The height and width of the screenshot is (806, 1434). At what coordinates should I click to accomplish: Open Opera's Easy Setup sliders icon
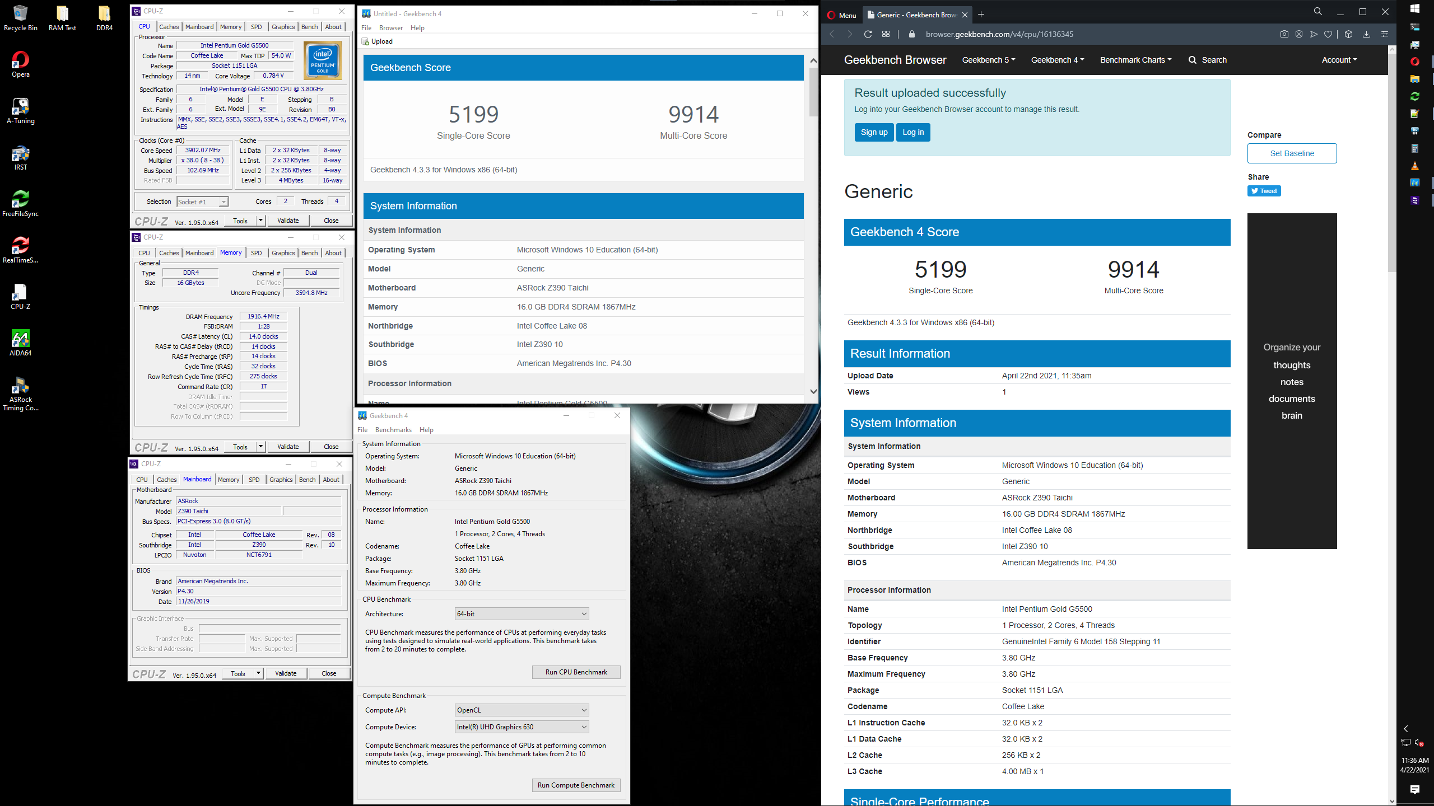tap(1385, 34)
